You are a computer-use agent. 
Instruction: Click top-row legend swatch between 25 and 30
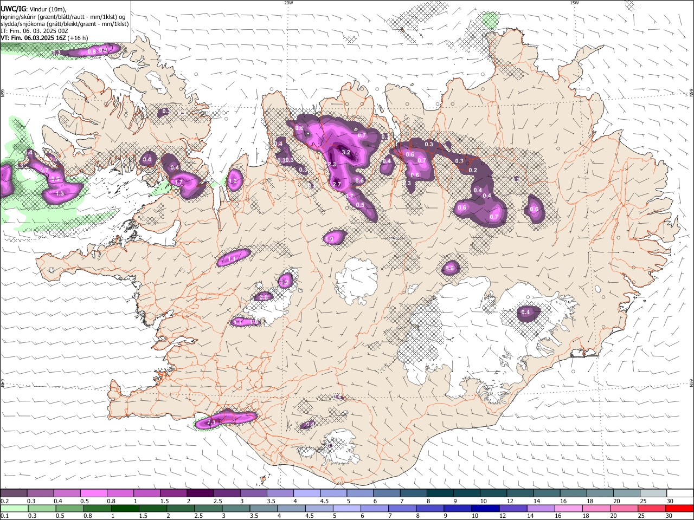coord(653,493)
